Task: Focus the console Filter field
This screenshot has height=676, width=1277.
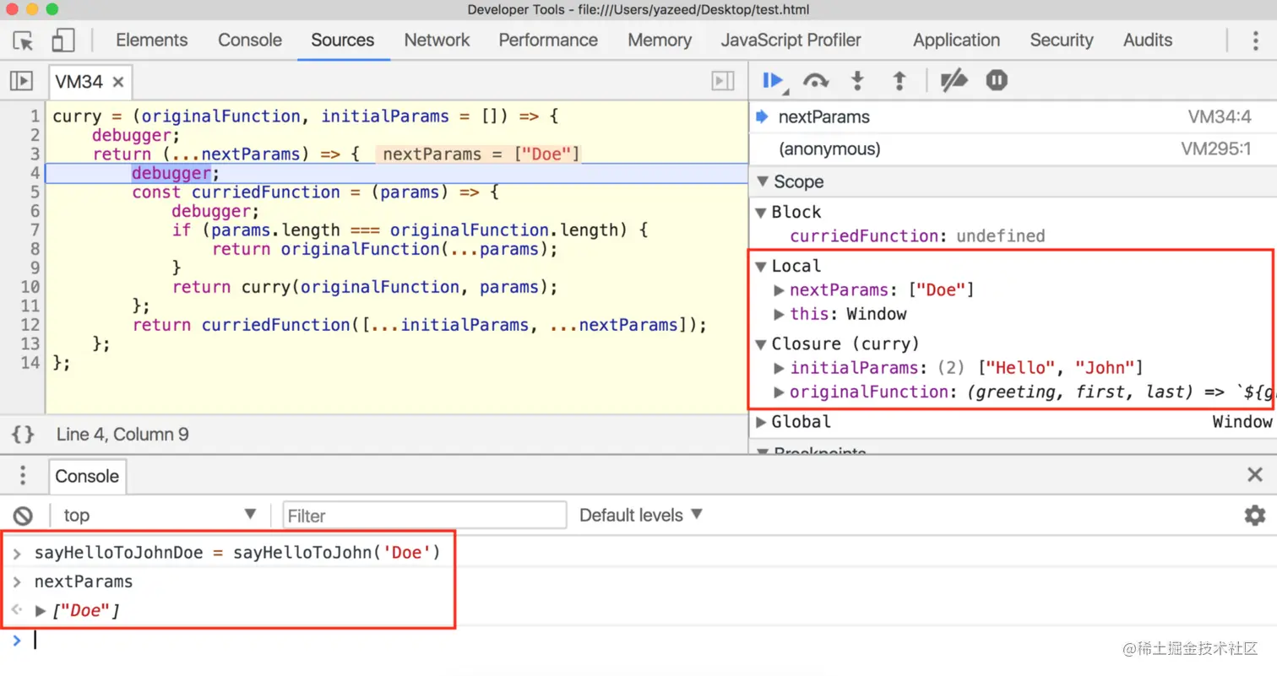Action: click(x=425, y=515)
